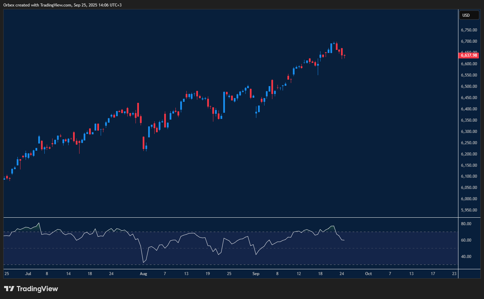Select the Aug marker on time axis
Viewport: 484px width, 299px height.
click(143, 274)
